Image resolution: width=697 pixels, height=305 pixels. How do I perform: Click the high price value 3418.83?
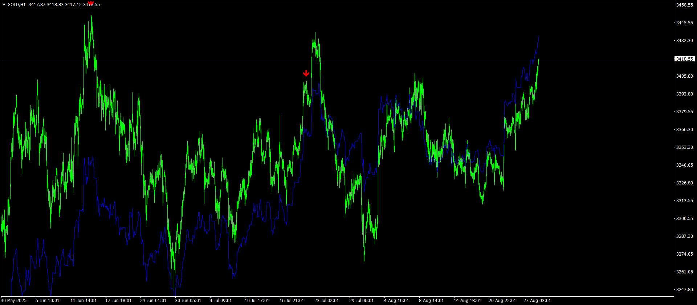click(x=55, y=5)
